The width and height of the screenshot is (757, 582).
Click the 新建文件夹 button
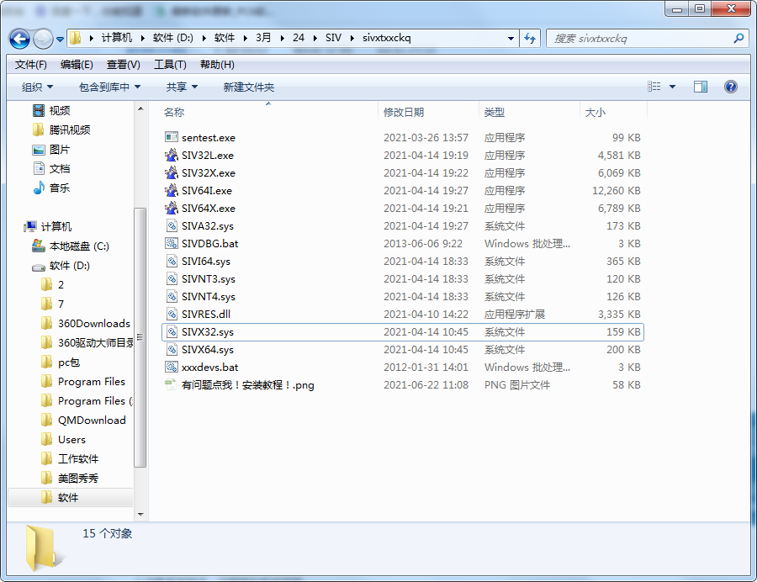tap(248, 87)
